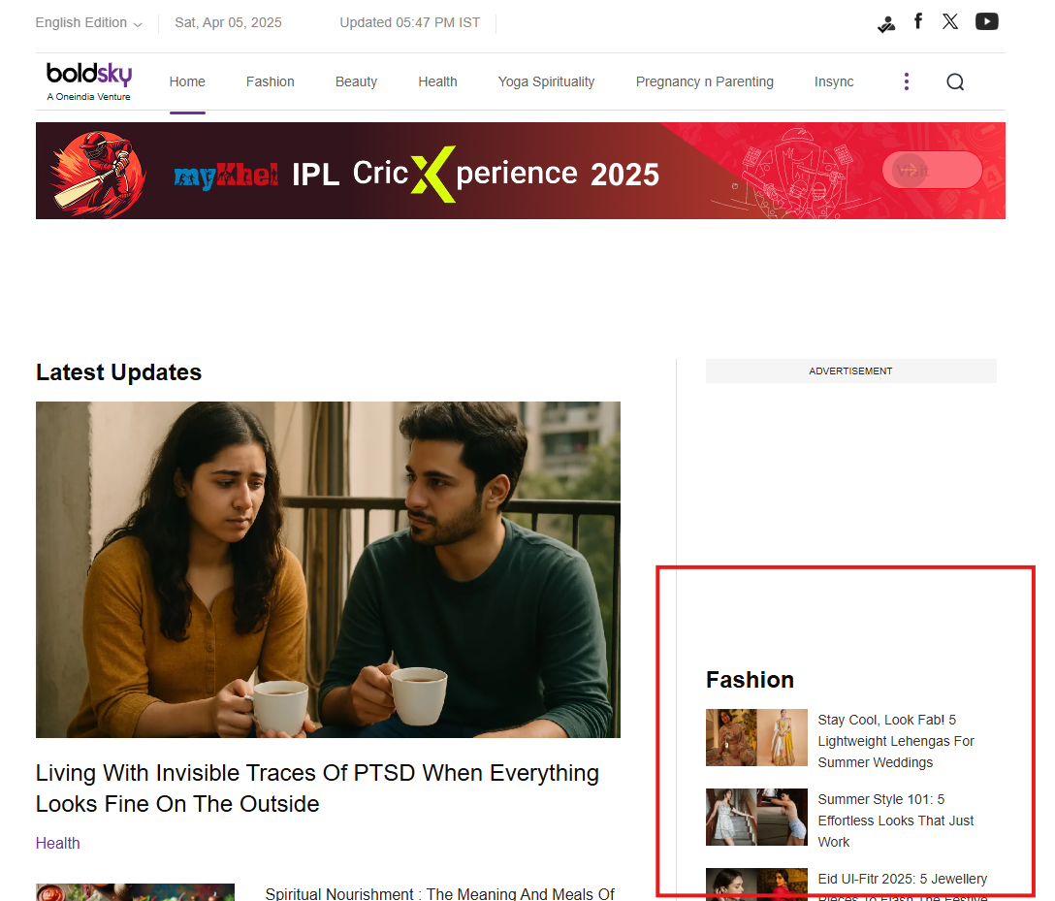Click the Summer Style 101 article thumbnail
Viewport: 1055px width, 901px height.
coord(756,817)
